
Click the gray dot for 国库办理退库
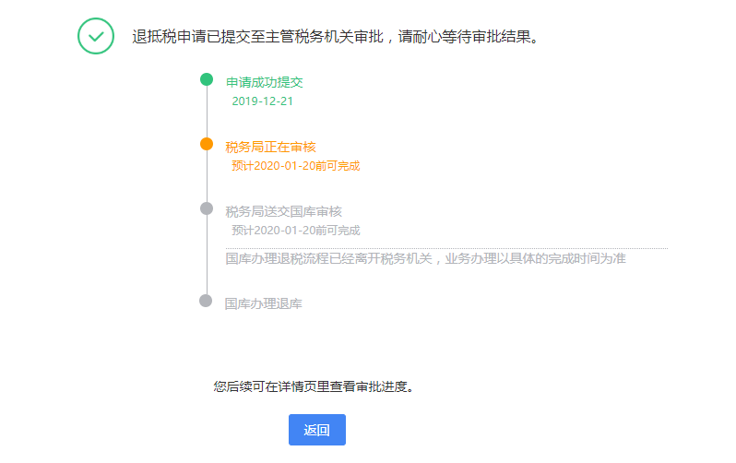[206, 301]
